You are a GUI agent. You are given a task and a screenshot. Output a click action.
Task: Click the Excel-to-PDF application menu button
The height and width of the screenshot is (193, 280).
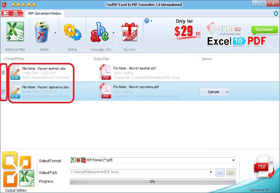[12, 14]
